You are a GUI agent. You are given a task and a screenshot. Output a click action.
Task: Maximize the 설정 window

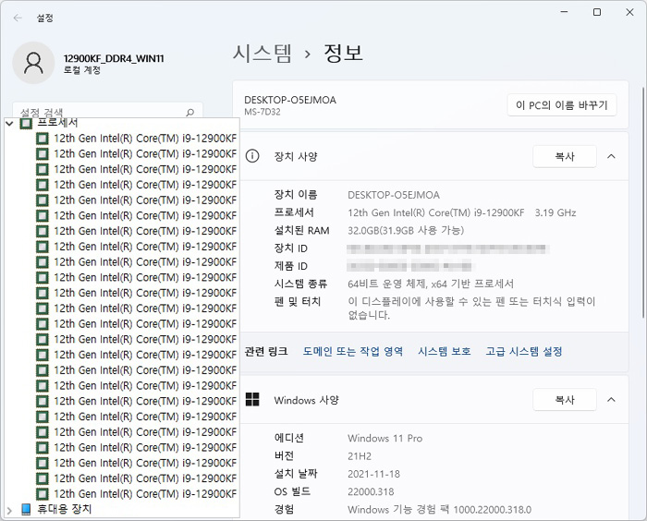pyautogui.click(x=597, y=12)
